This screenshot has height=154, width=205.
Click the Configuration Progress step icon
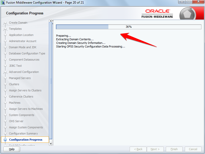5,140
